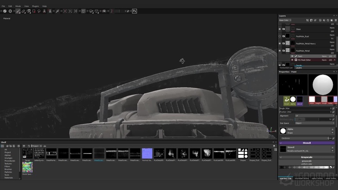The width and height of the screenshot is (338, 190).
Task: Switch to the TextureSet List tab
Action: point(286,68)
